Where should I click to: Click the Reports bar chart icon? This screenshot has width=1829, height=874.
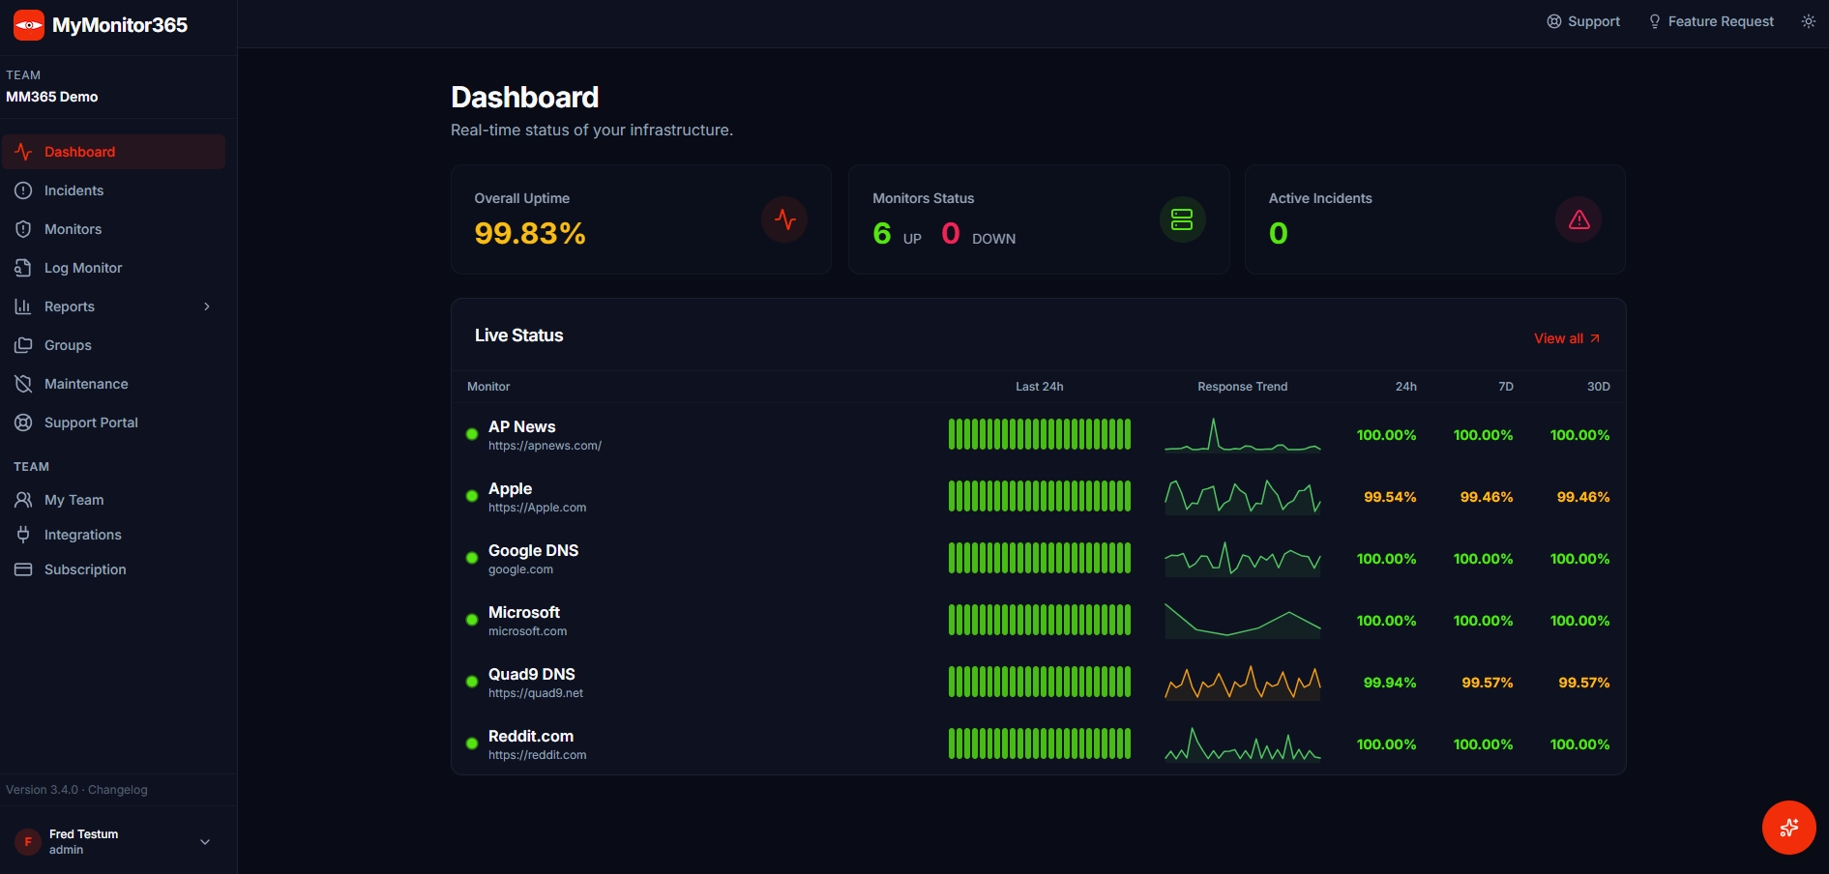pyautogui.click(x=23, y=306)
